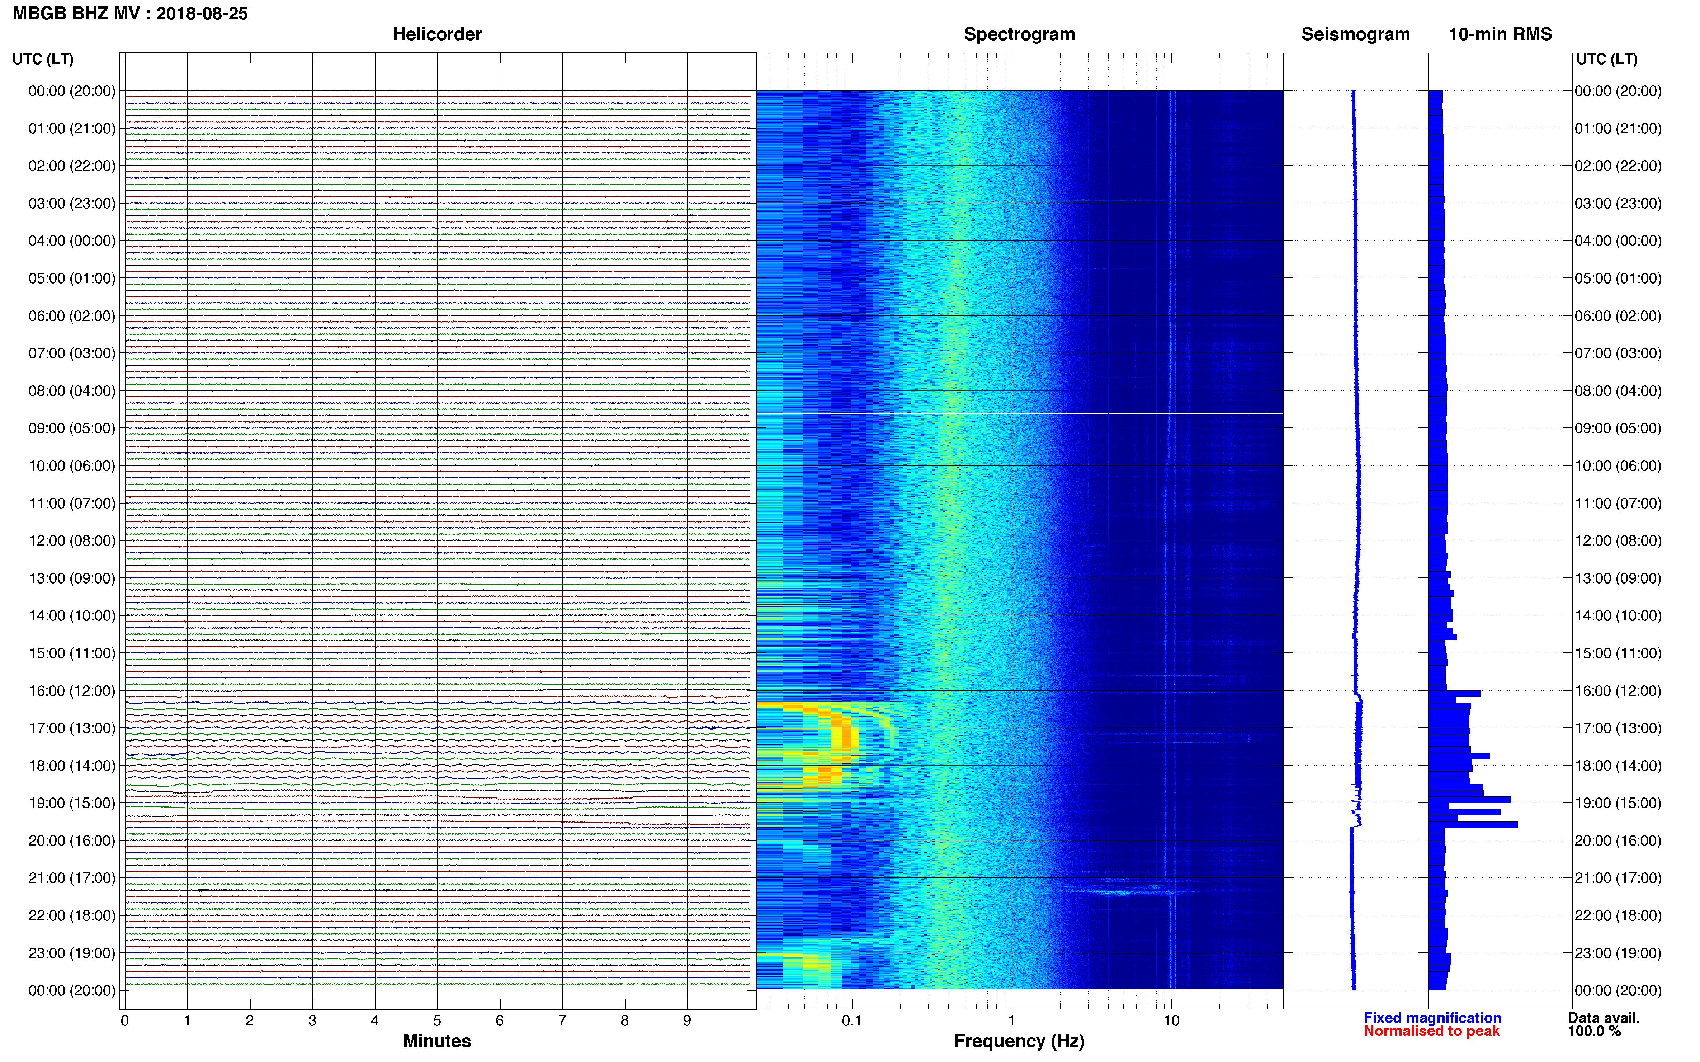Select tick '9' on the Minutes axis
The height and width of the screenshot is (1062, 1700).
pyautogui.click(x=687, y=1020)
